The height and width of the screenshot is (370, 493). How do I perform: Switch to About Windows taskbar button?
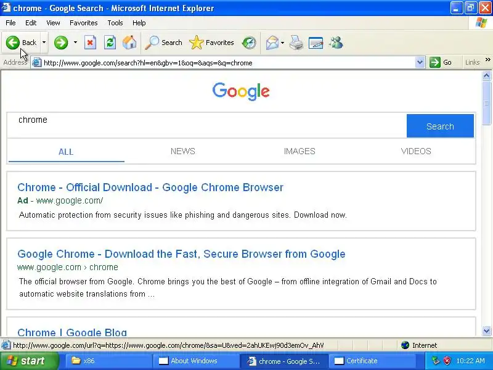[x=195, y=361]
